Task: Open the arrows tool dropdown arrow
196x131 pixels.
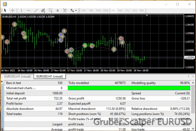Action: (x=76, y=10)
